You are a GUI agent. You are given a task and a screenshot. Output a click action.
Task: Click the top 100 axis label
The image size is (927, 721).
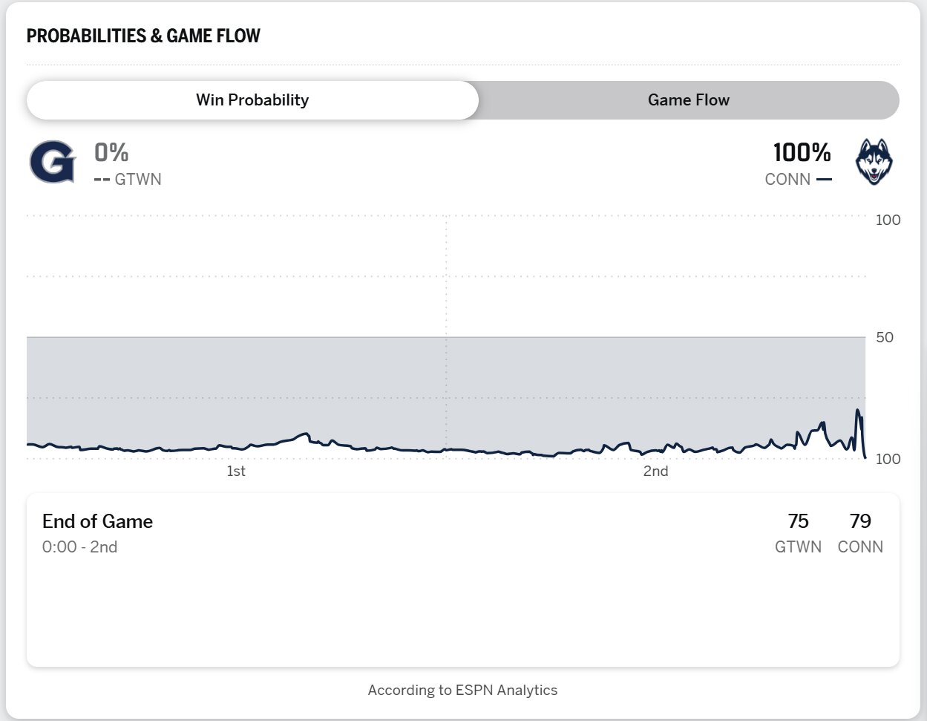(888, 220)
